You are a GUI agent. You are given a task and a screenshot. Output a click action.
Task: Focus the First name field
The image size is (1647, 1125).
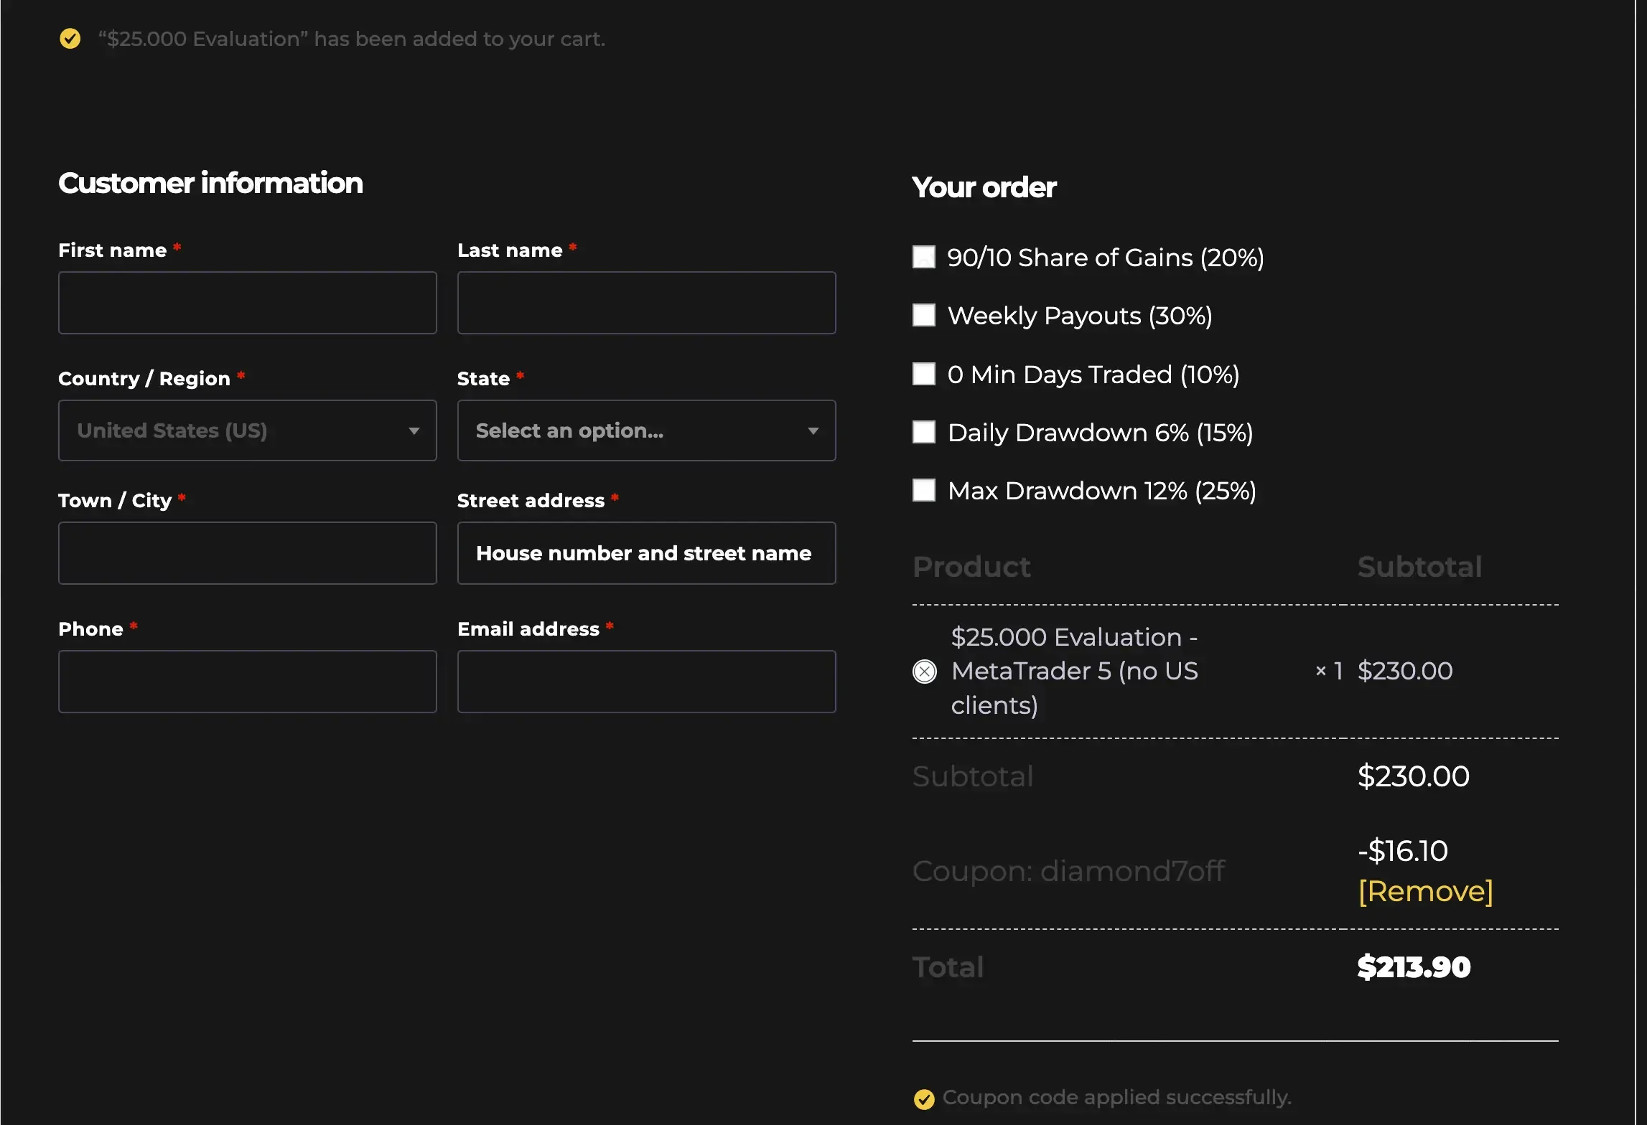pyautogui.click(x=247, y=303)
